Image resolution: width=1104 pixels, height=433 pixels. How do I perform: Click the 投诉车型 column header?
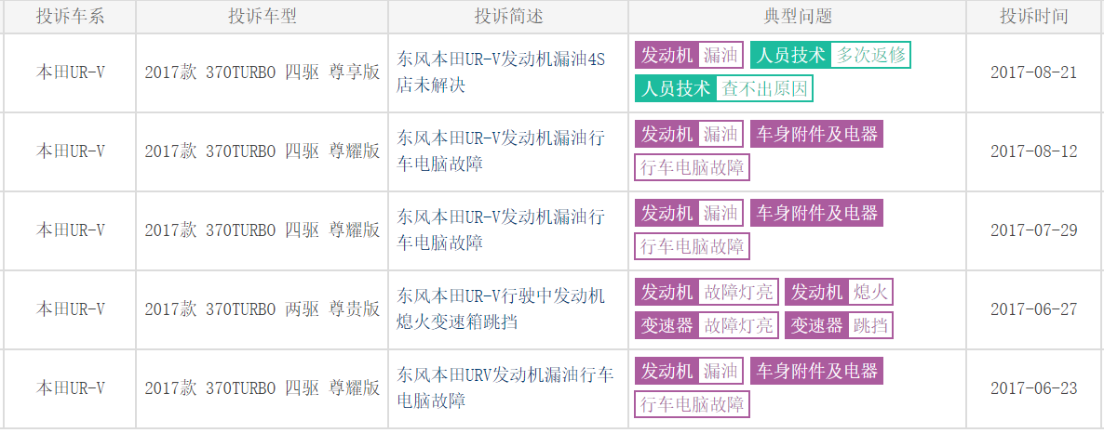(x=262, y=17)
